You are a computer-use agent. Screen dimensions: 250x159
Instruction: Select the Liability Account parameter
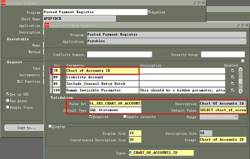102,77
